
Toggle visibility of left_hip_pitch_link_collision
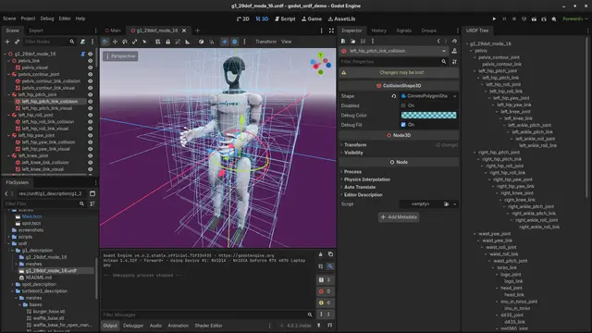pos(91,102)
